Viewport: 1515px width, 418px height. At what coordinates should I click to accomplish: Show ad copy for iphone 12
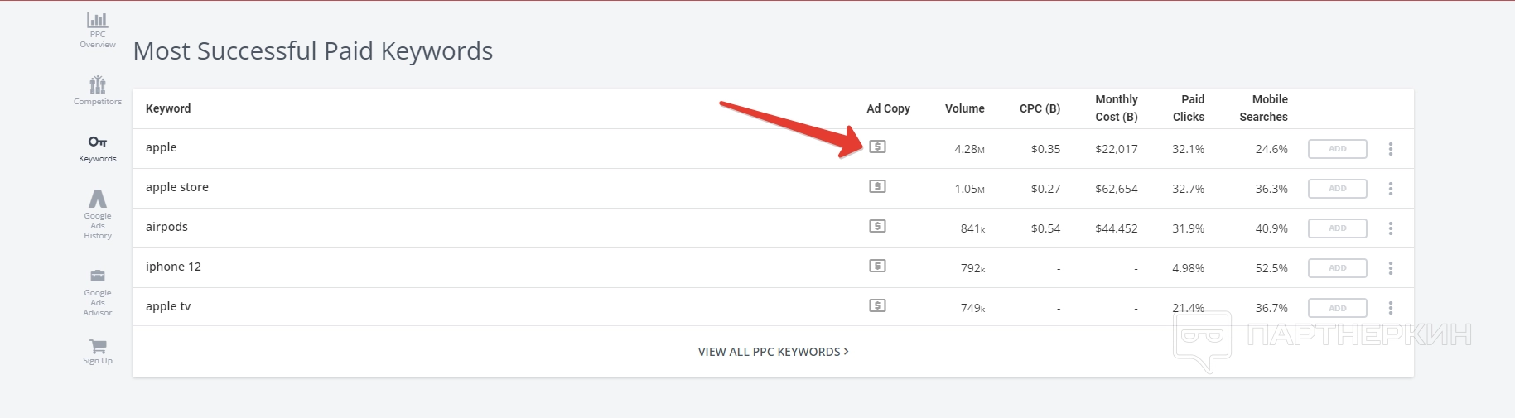tap(877, 267)
